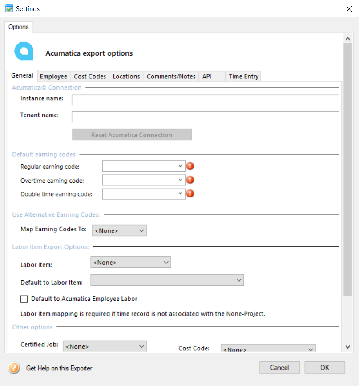
Task: Select the Options tab
Action: point(19,27)
